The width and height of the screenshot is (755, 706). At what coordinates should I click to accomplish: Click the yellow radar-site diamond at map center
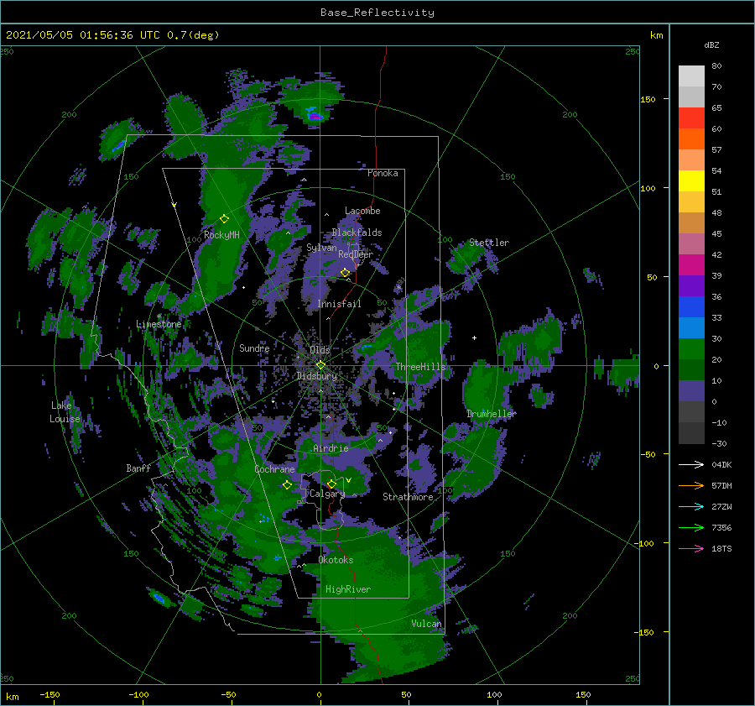(x=320, y=365)
